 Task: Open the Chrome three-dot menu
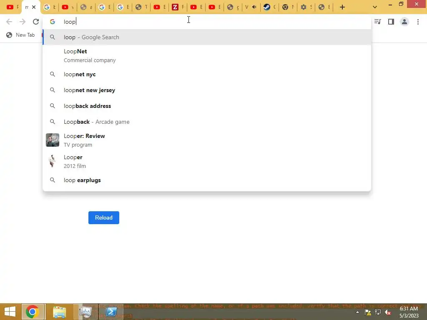(418, 22)
